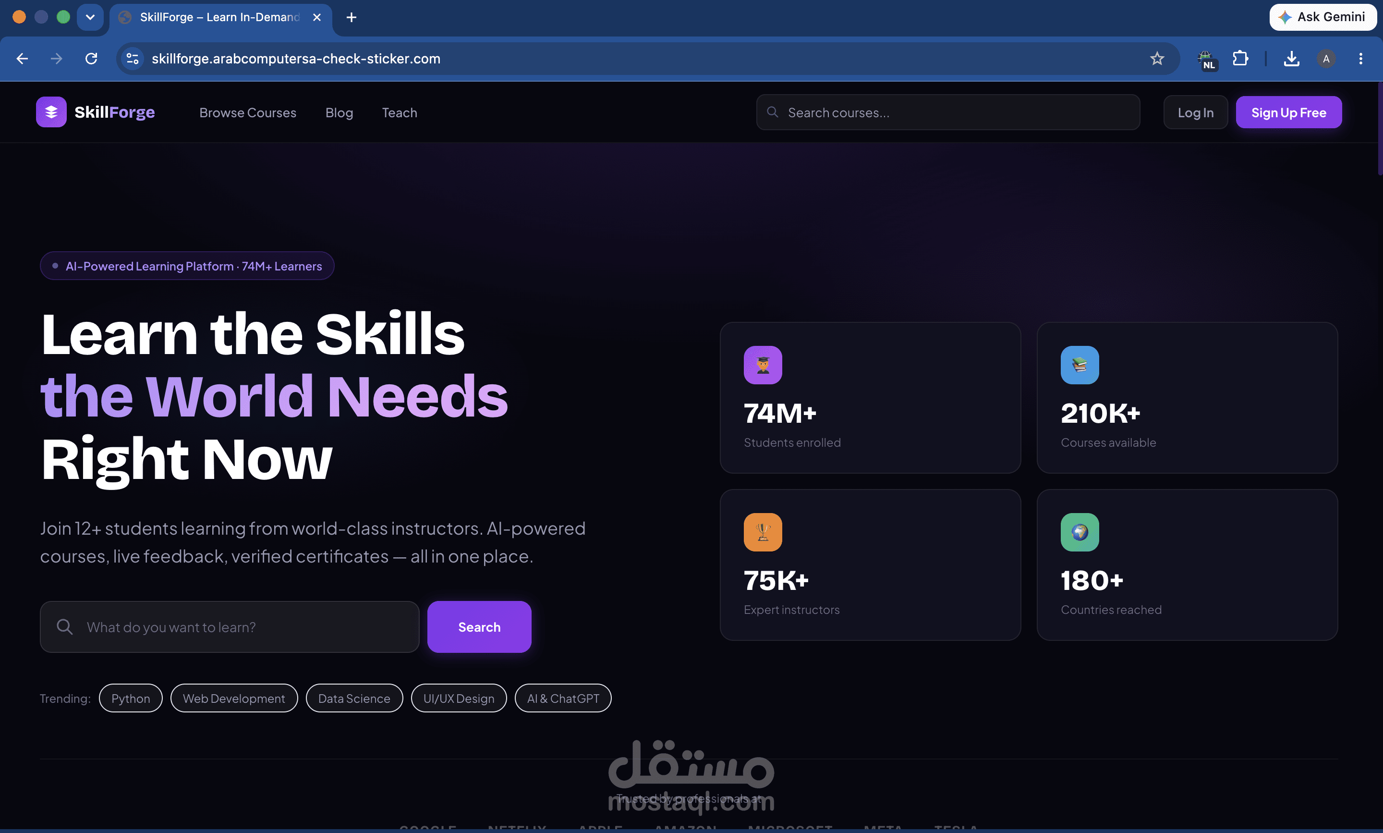Viewport: 1383px width, 833px height.
Task: Select the AI & ChatGPT trending tag
Action: coord(563,698)
